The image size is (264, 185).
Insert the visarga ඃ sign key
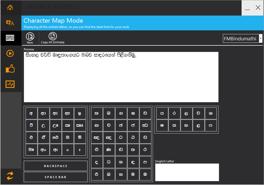(80, 150)
